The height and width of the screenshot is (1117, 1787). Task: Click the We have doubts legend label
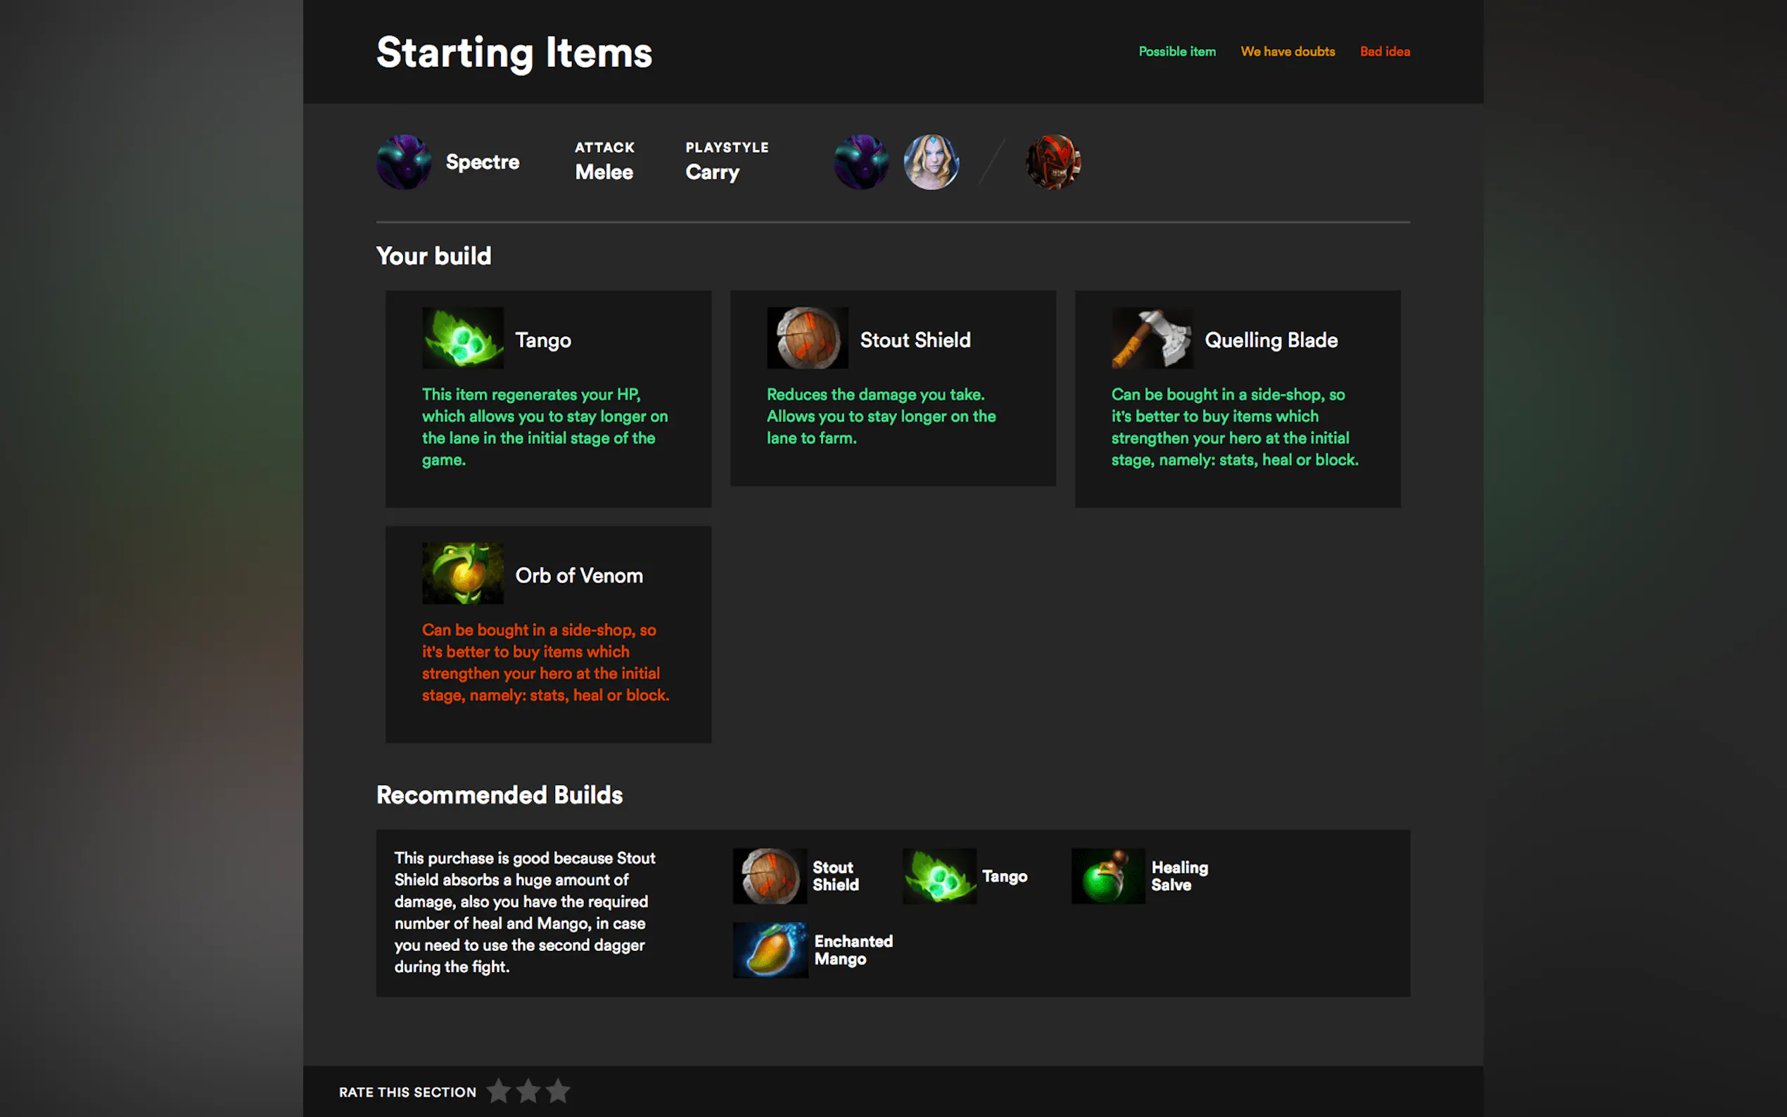(x=1287, y=52)
